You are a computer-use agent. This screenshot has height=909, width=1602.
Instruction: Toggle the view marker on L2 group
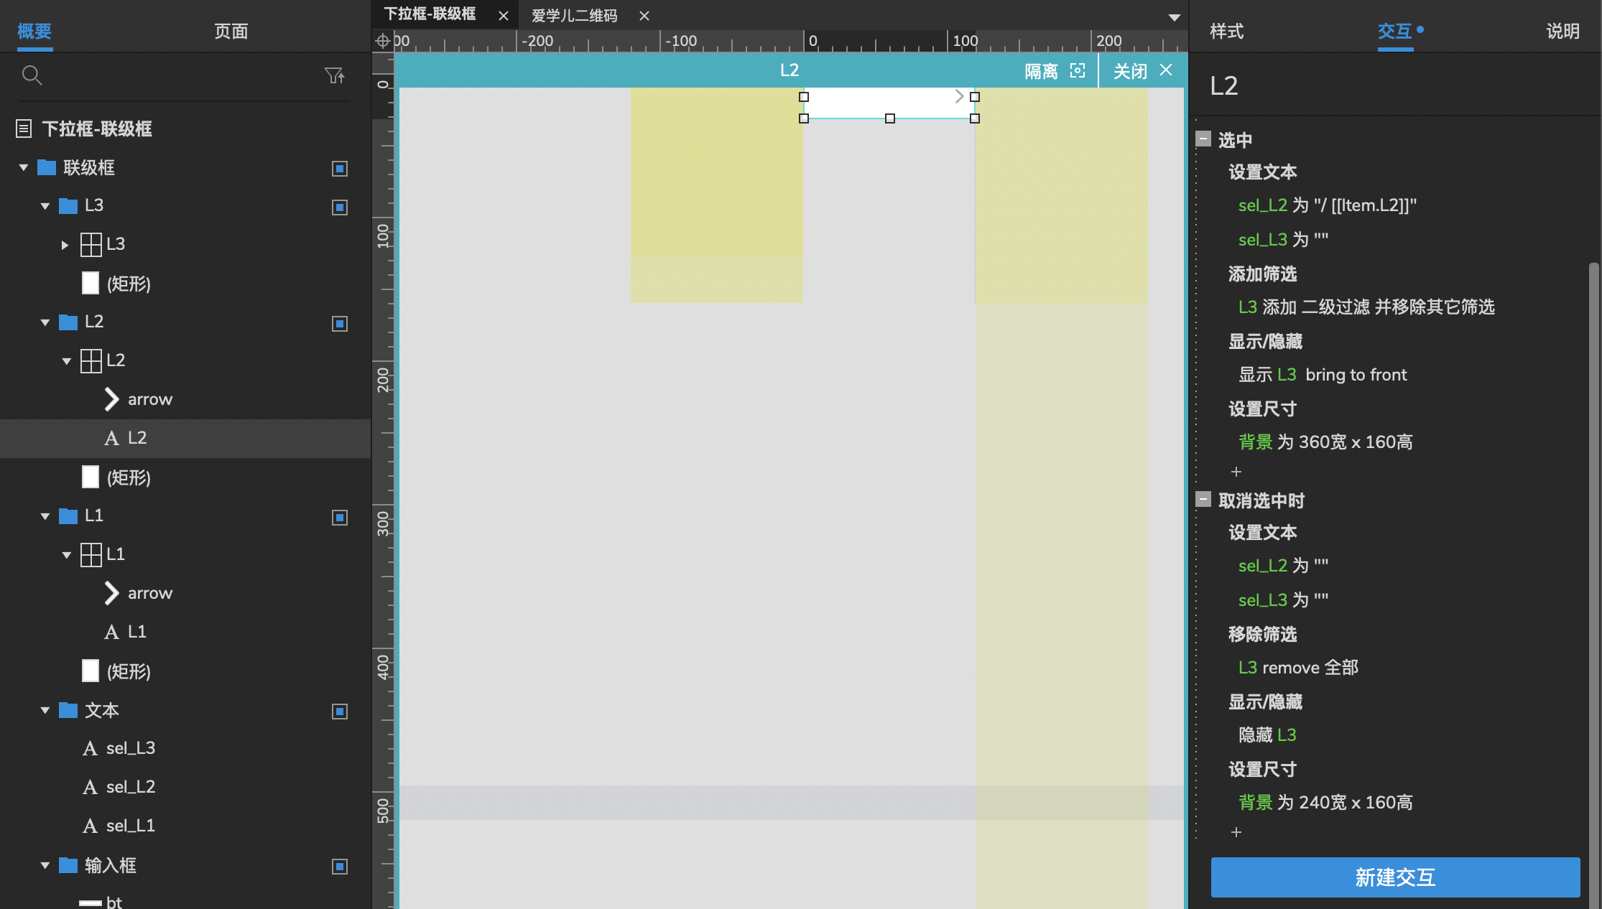coord(340,324)
